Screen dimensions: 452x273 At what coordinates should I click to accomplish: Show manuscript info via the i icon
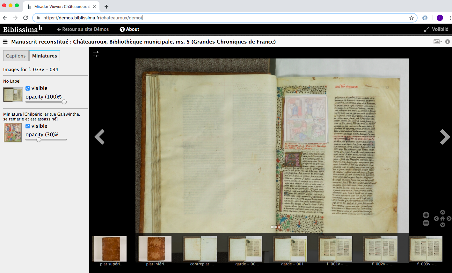(448, 42)
